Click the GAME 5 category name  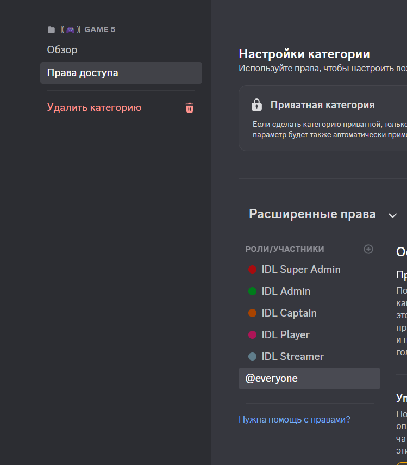click(100, 29)
